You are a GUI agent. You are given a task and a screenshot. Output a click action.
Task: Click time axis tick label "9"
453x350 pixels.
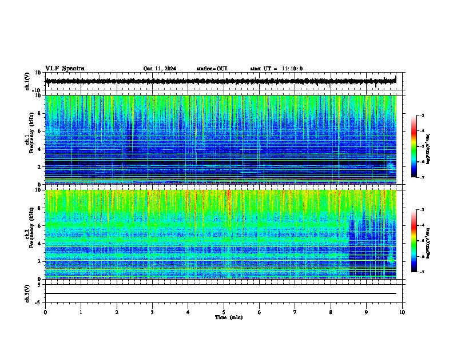pos(366,312)
